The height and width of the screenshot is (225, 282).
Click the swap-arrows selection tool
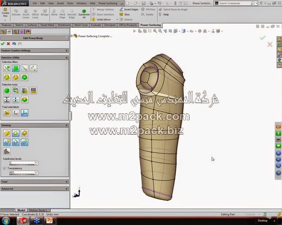pos(16,90)
